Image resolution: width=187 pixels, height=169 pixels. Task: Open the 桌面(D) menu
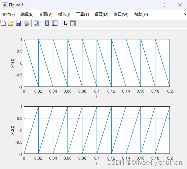click(101, 14)
